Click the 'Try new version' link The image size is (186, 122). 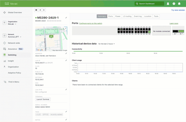tap(178, 10)
